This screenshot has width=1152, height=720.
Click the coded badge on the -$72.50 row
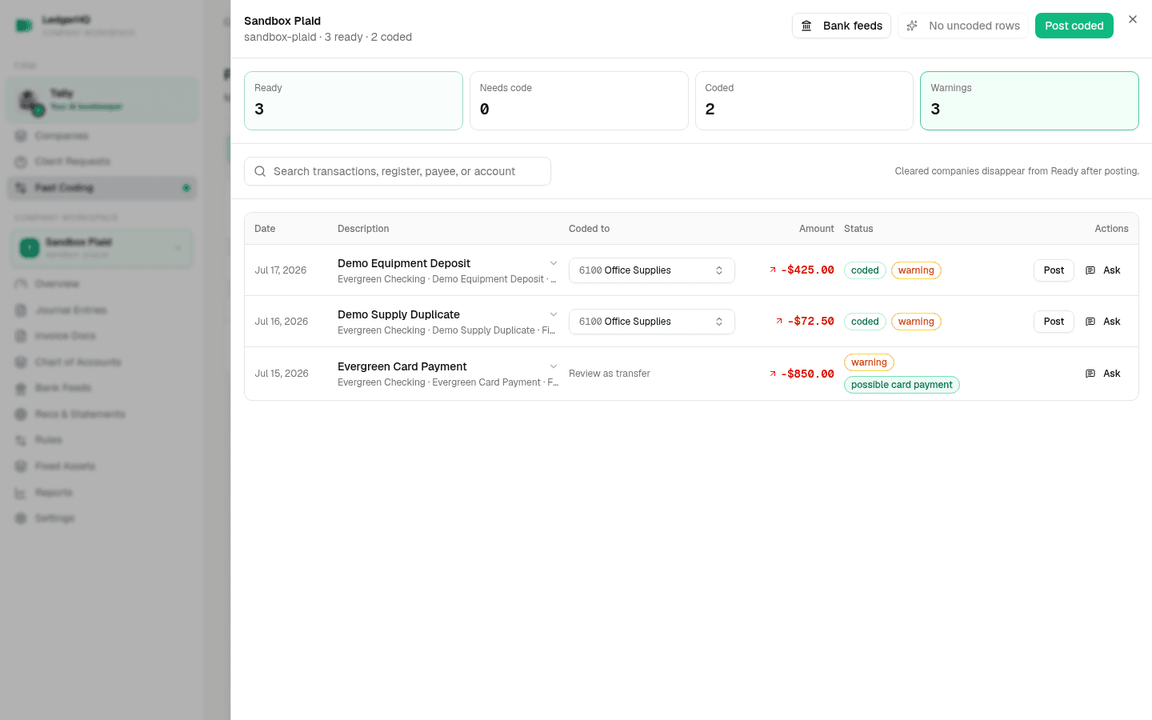point(865,322)
